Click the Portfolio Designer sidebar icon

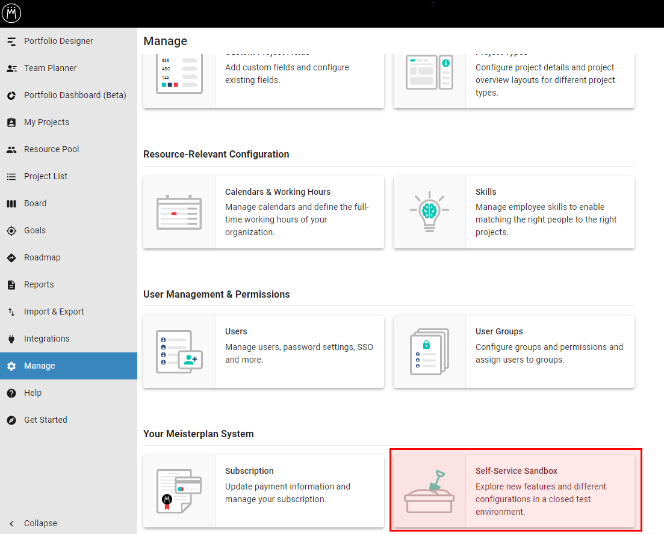point(11,41)
